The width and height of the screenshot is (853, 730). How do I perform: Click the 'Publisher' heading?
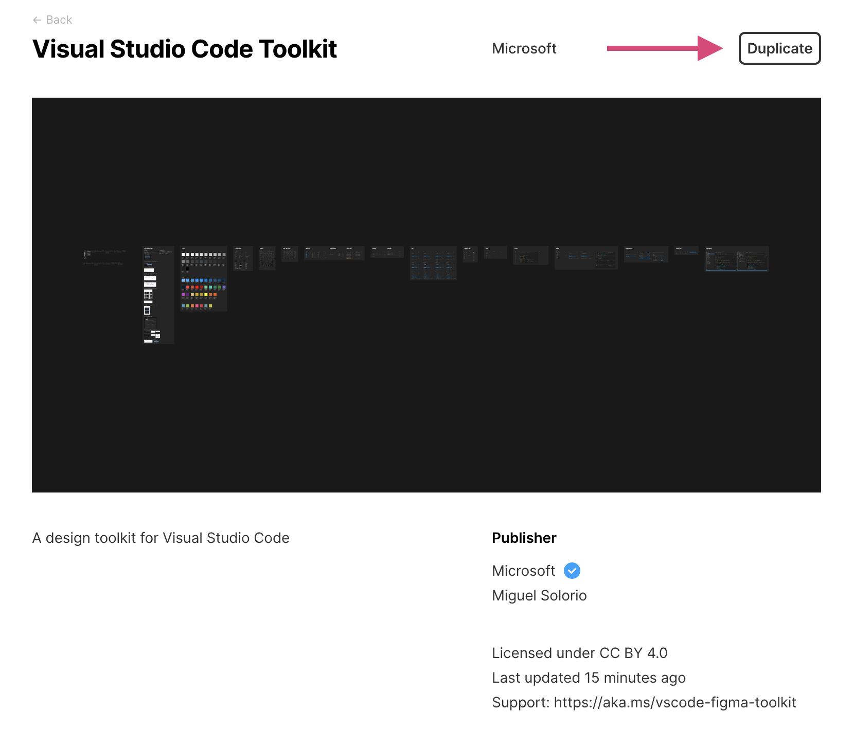524,538
